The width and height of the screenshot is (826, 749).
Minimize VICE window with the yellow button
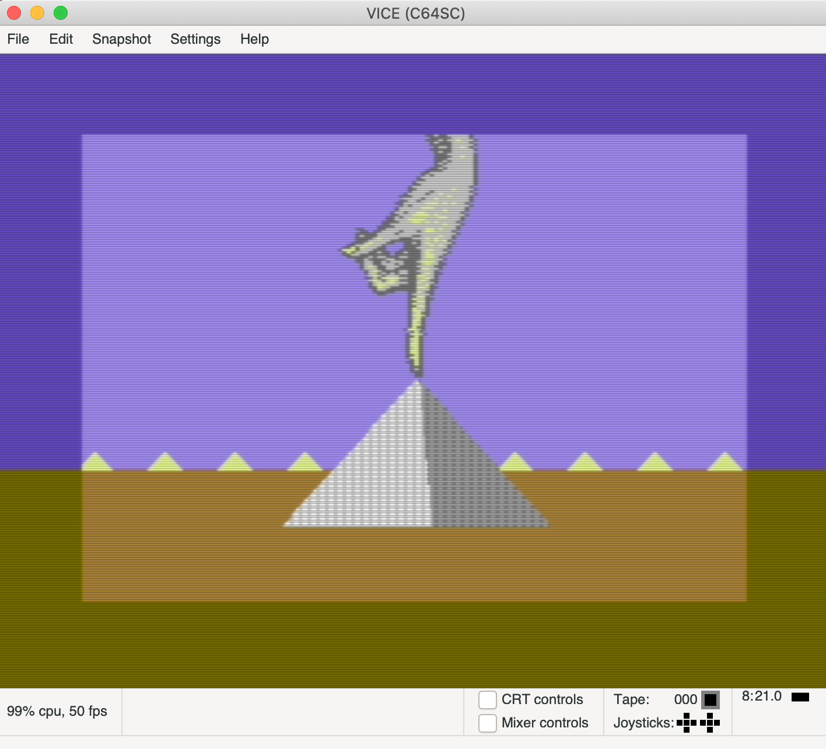[37, 13]
